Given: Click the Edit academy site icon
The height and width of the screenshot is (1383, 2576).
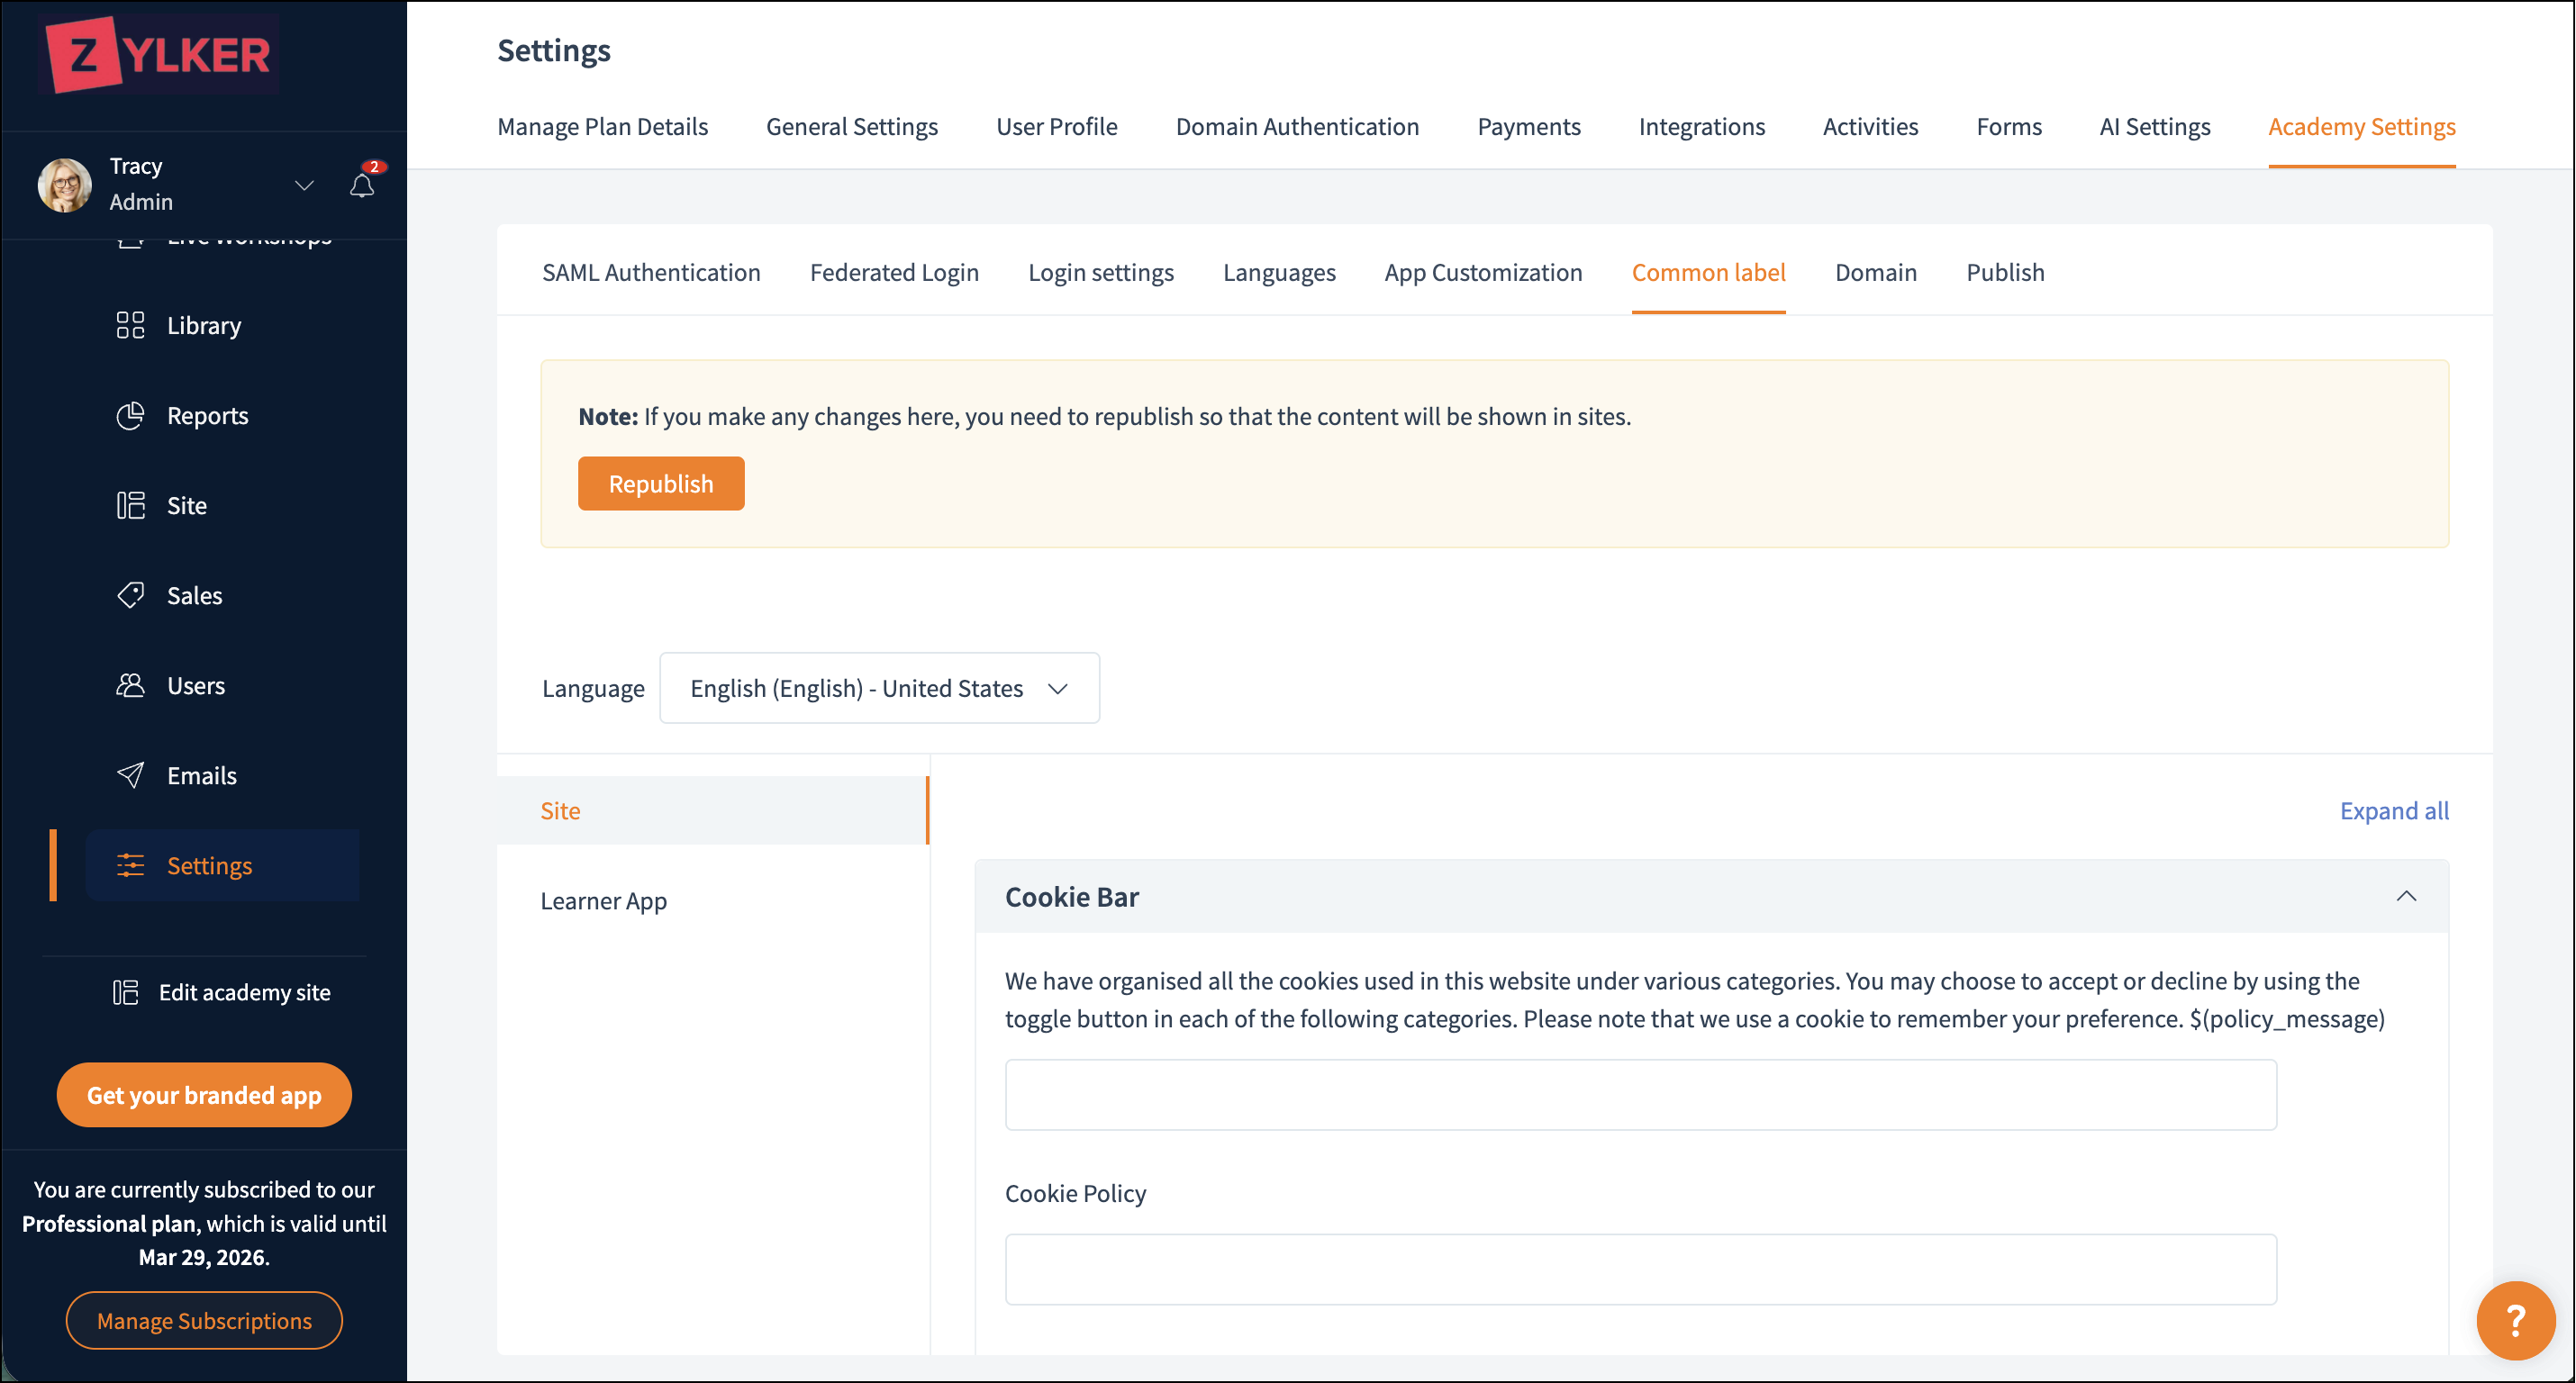Looking at the screenshot, I should 126,992.
